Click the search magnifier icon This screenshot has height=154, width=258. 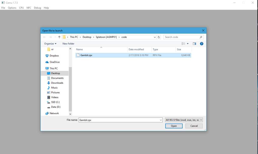point(201,37)
